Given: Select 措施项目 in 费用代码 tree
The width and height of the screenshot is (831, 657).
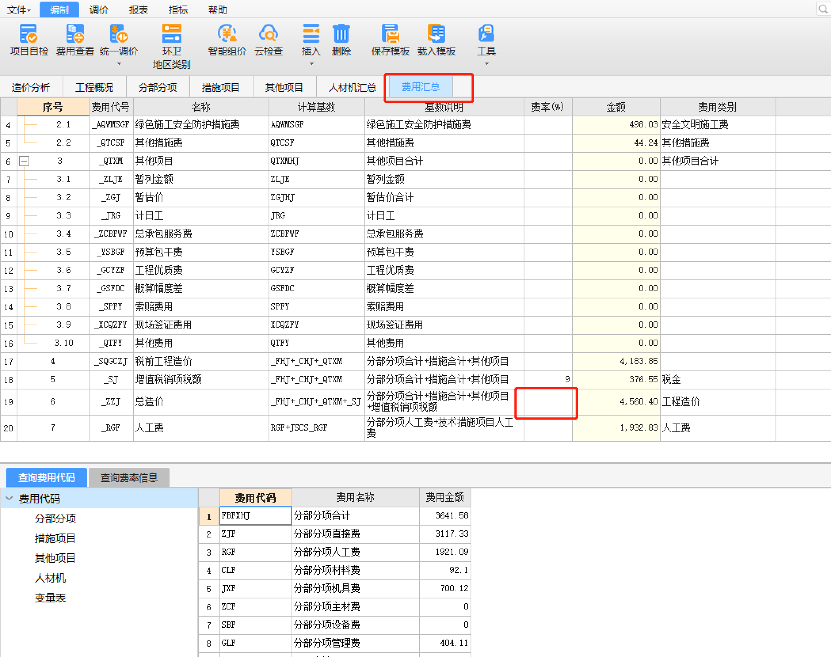Looking at the screenshot, I should 55,538.
